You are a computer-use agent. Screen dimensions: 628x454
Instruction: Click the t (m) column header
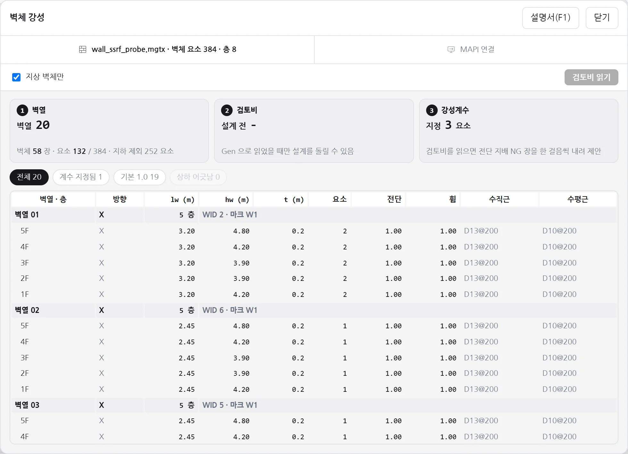281,199
